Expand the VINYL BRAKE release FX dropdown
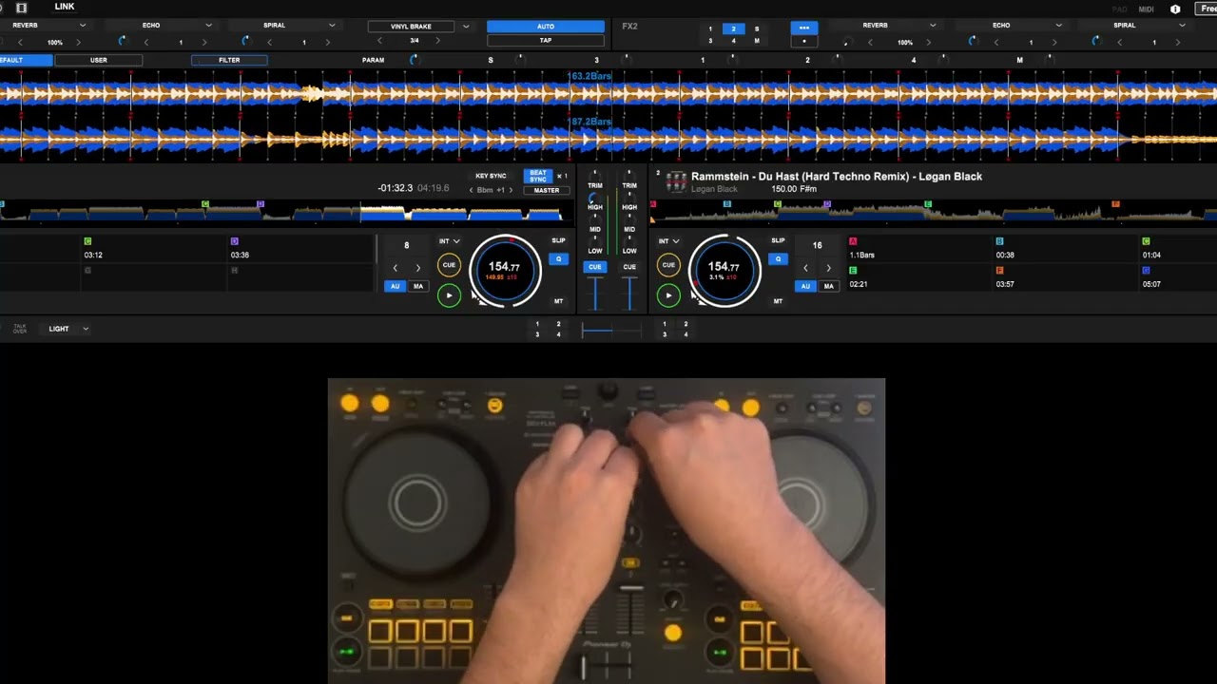Screen dimensions: 1217x684 [x=466, y=27]
